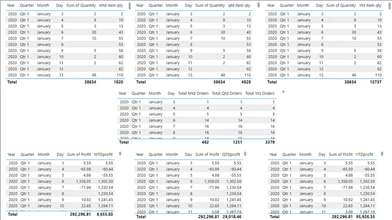Select 1,358.05 in the MTDprofit table
The height and width of the screenshot is (220, 392).
[83, 182]
